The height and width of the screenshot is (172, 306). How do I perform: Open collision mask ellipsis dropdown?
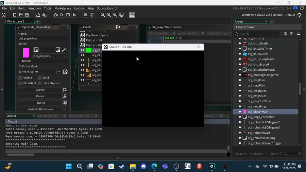tap(59, 72)
